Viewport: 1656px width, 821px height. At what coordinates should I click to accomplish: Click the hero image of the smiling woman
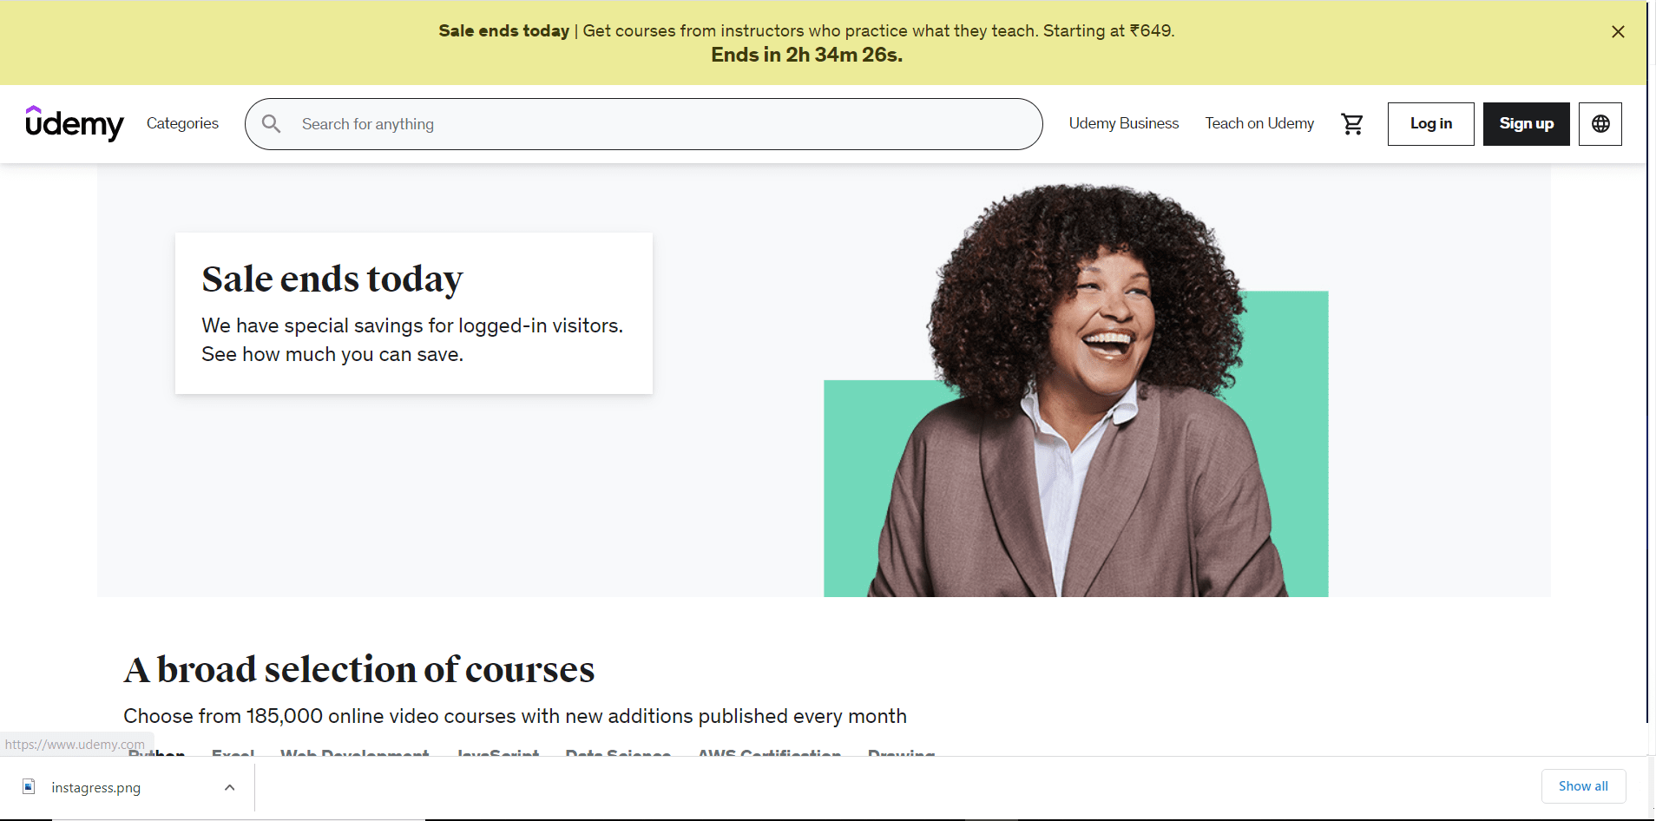coord(1076,391)
